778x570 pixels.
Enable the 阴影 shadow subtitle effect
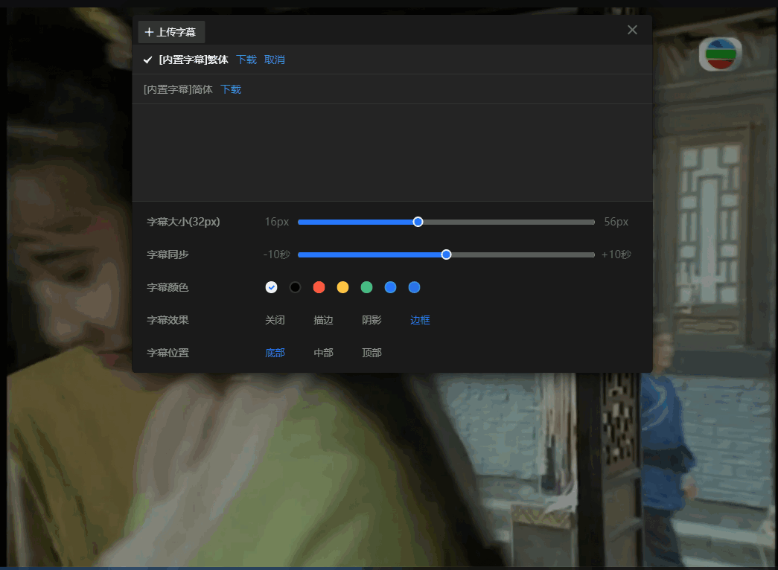tap(372, 320)
